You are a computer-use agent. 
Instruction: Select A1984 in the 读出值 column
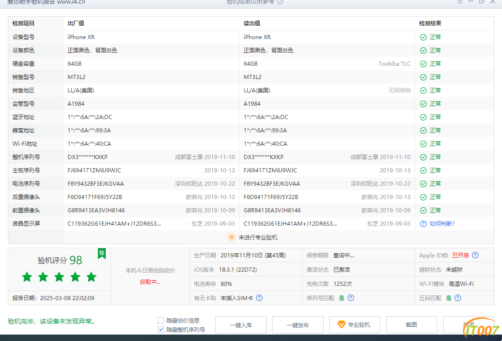coord(252,104)
